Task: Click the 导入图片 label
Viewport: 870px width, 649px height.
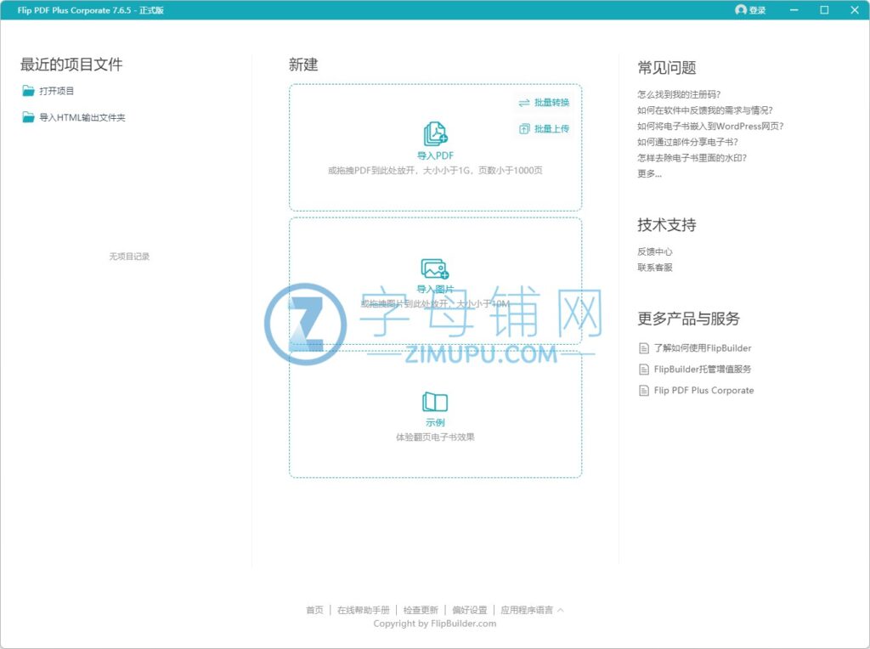Action: coord(435,289)
